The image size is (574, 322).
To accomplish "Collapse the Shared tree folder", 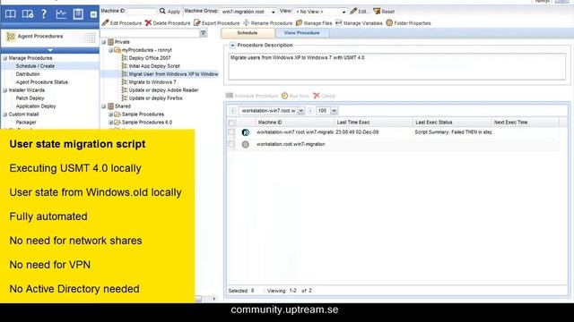I will pyautogui.click(x=104, y=106).
